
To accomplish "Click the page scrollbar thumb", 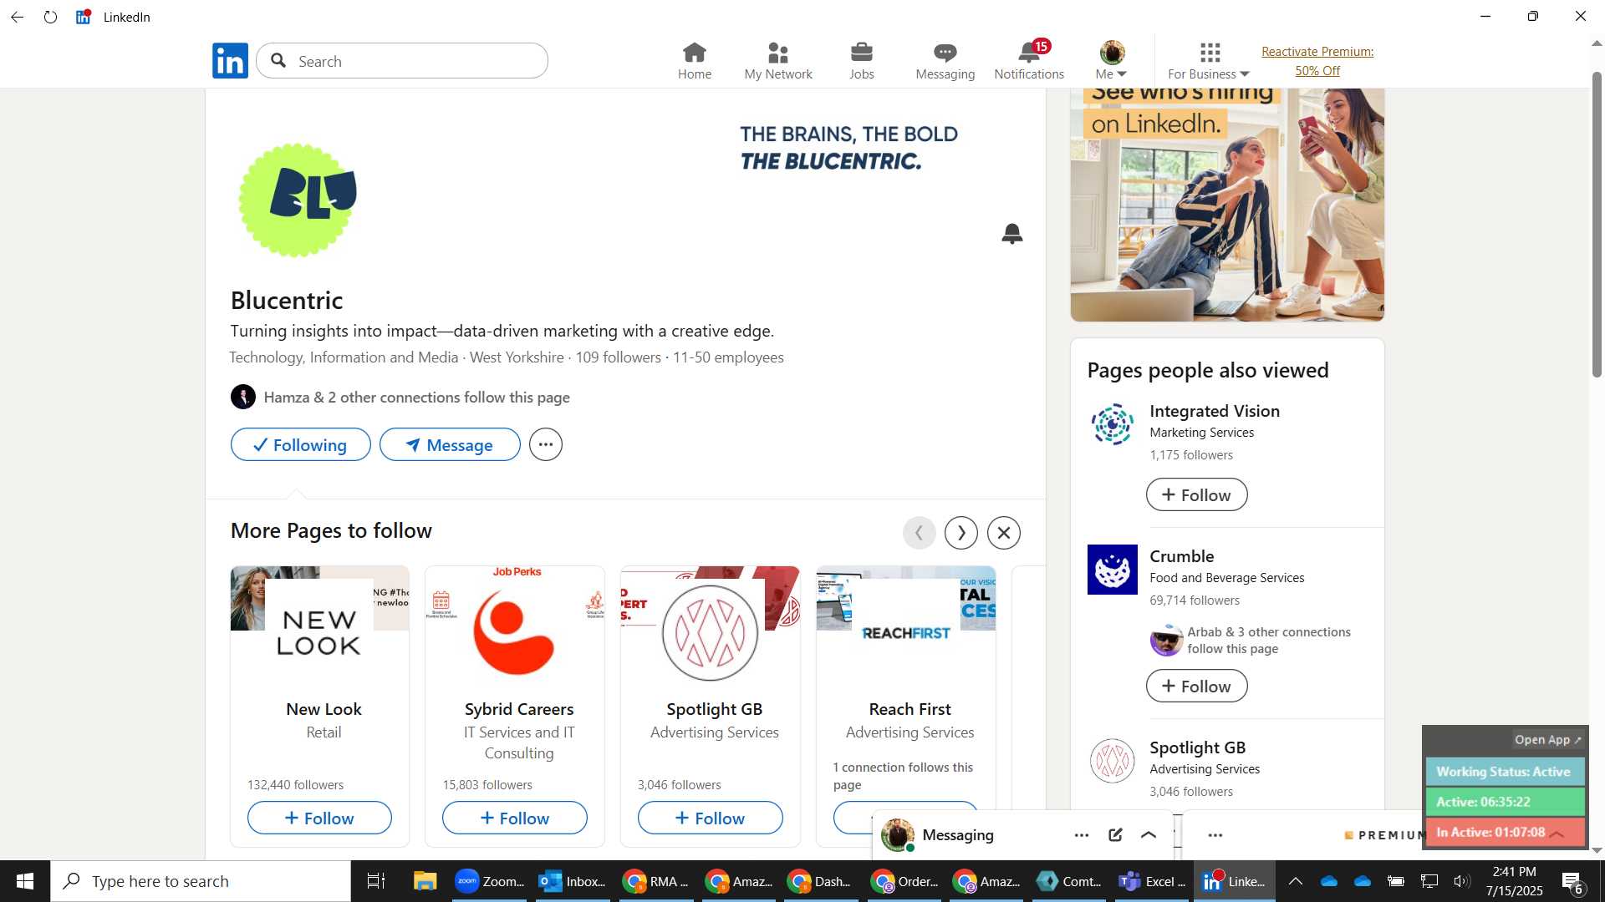I will pos(1597,224).
